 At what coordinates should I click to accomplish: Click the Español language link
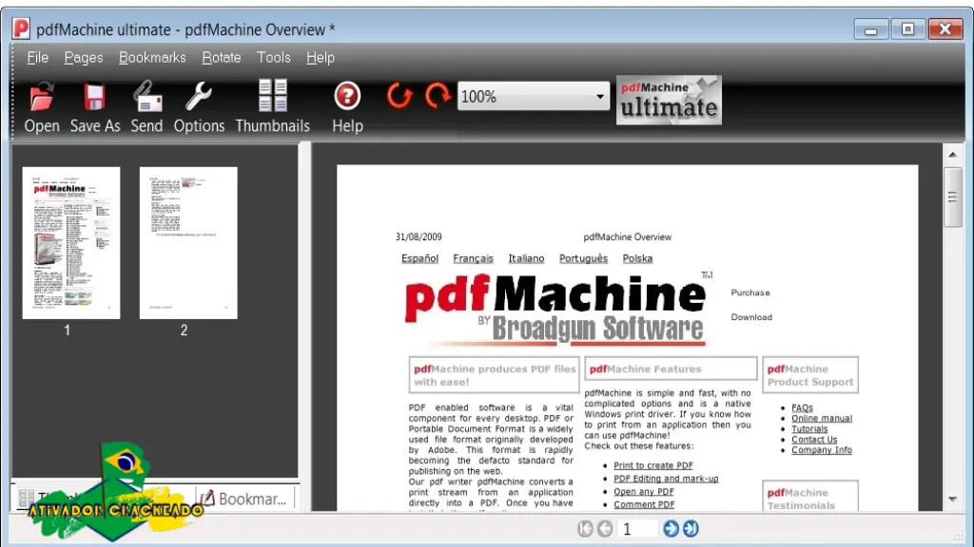[419, 258]
